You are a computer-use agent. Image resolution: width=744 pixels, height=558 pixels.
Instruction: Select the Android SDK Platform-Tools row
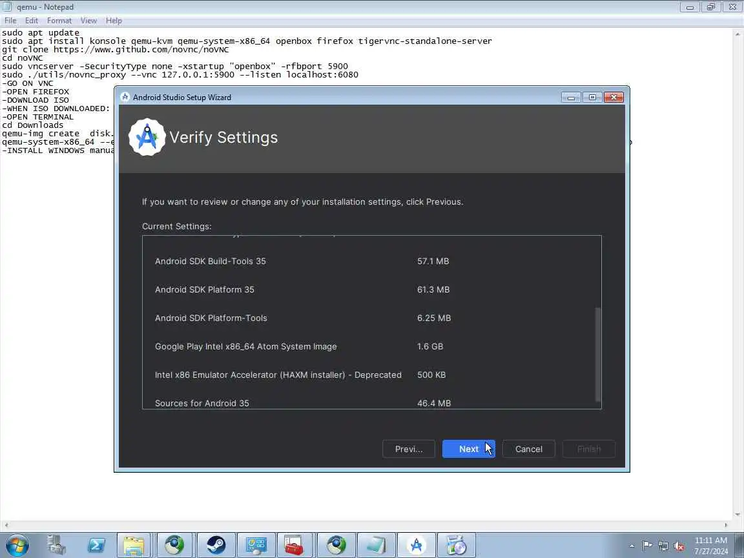point(371,318)
